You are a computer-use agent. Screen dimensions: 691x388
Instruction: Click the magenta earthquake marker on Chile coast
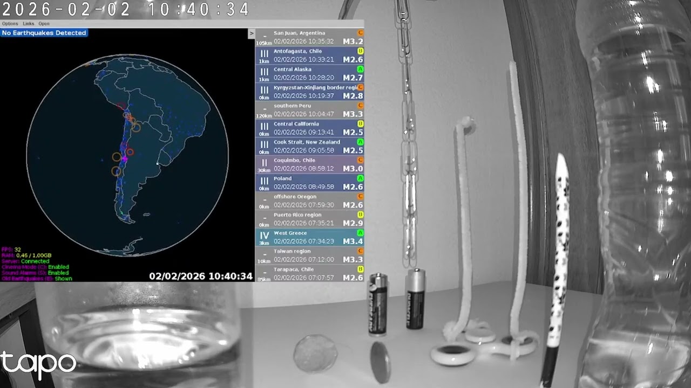coord(125,160)
